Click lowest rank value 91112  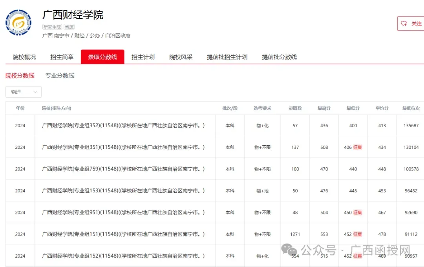[411, 234]
